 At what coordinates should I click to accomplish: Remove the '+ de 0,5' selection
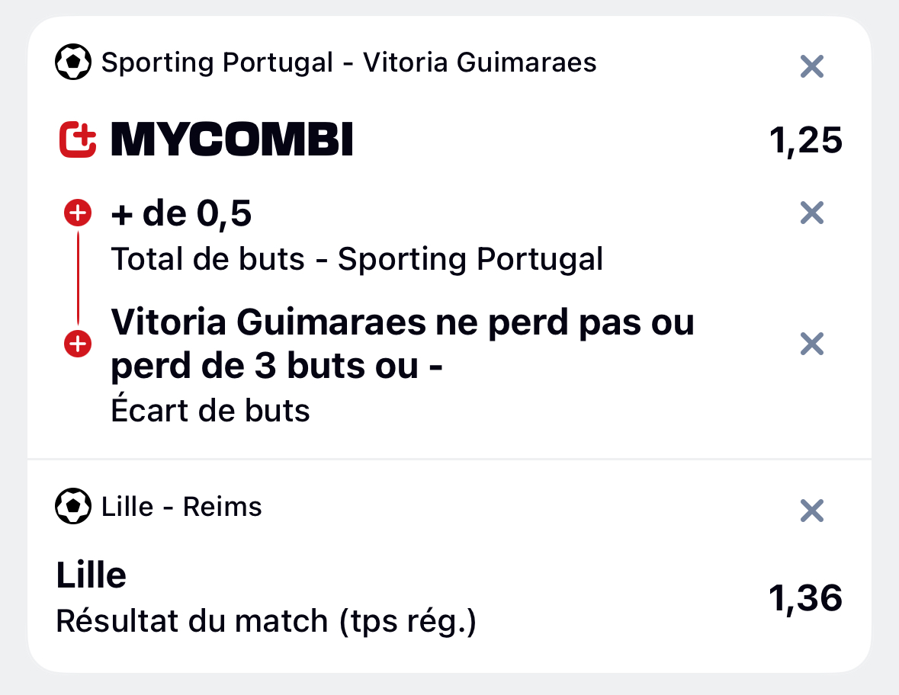click(812, 213)
